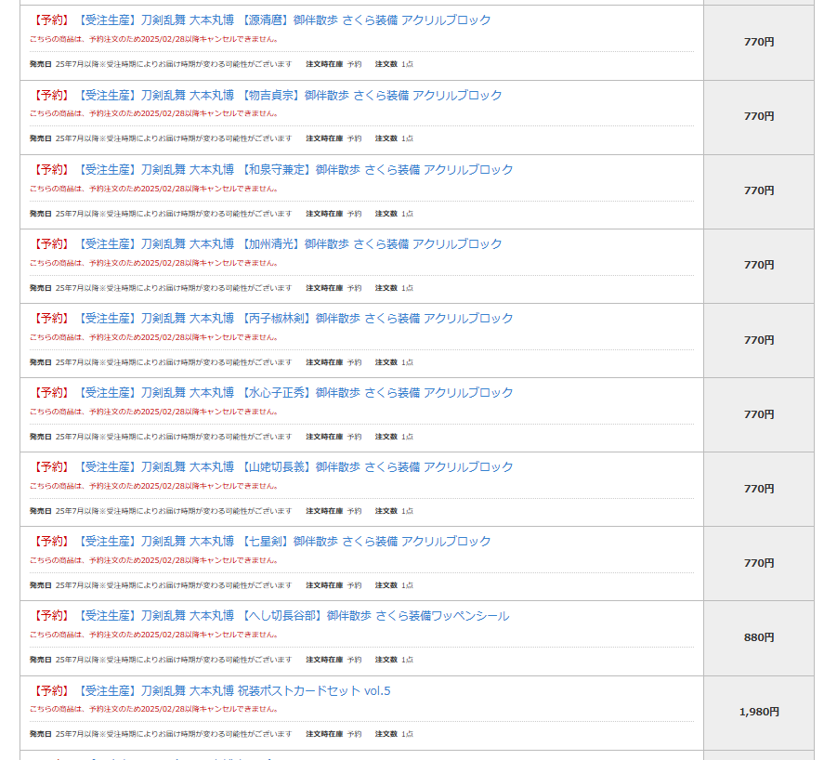
Task: Click the cancellation notice under へし切長谷部 item
Action: tap(154, 635)
